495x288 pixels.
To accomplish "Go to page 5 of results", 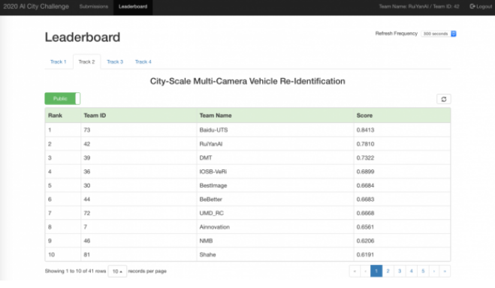I will pos(423,271).
